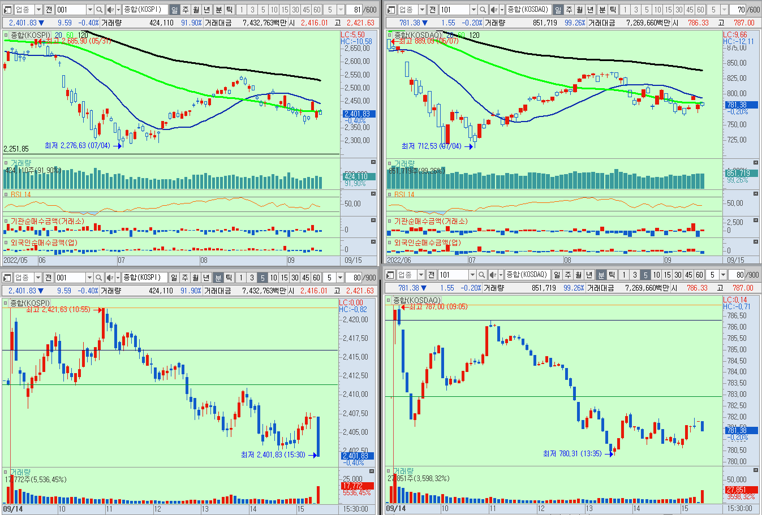762x515 pixels.
Task: Open speaker options arrow in KOSPI daily chart
Action: coord(118,10)
